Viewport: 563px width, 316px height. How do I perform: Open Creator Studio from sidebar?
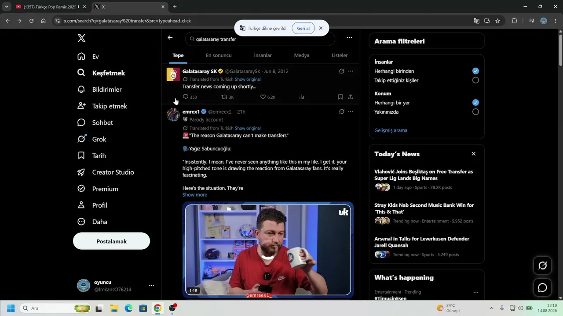[x=106, y=172]
